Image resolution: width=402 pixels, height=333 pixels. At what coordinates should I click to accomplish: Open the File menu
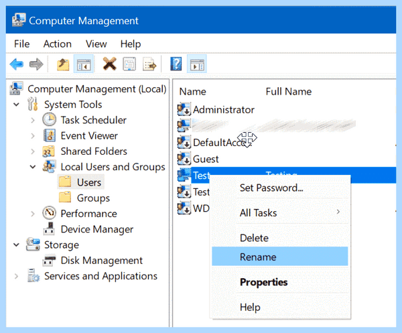(22, 44)
